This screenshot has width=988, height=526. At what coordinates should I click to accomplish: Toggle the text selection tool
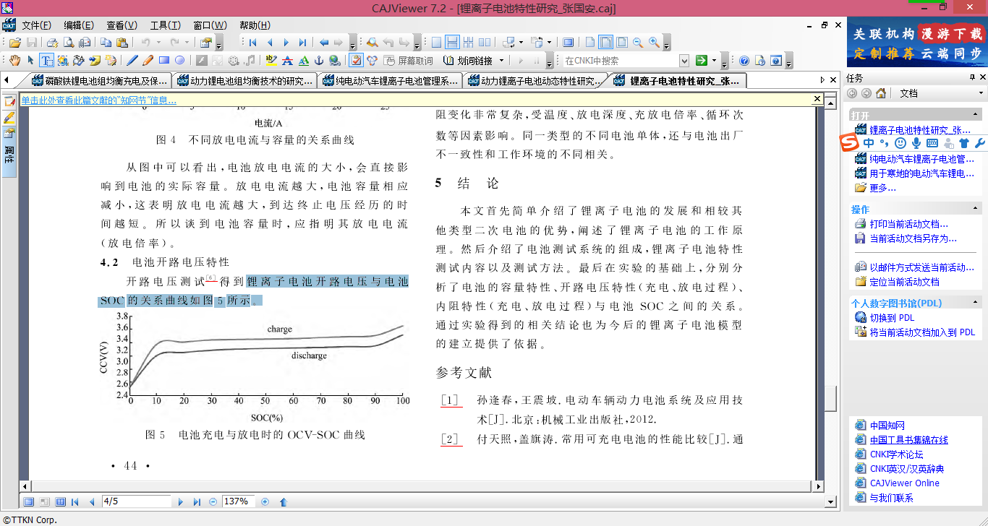[x=46, y=61]
